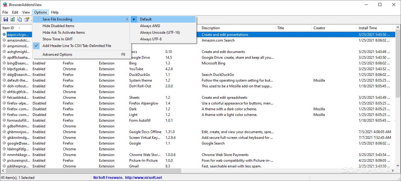Image resolution: width=401 pixels, height=181 pixels.
Task: Click the icon beside bing@searc... row
Action: tap(4, 63)
